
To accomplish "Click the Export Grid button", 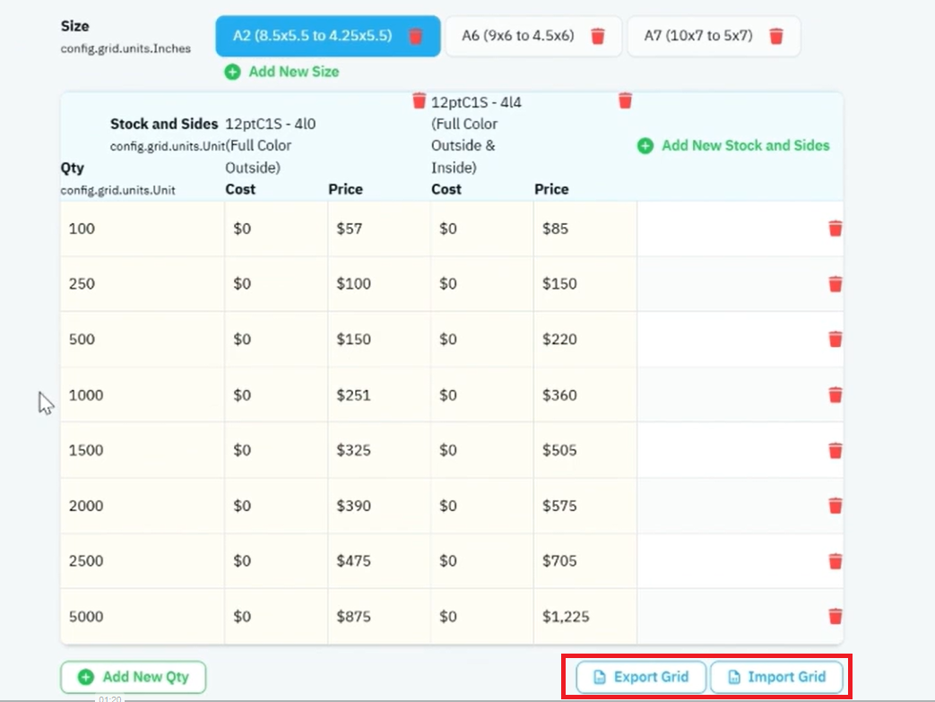I will tap(641, 677).
